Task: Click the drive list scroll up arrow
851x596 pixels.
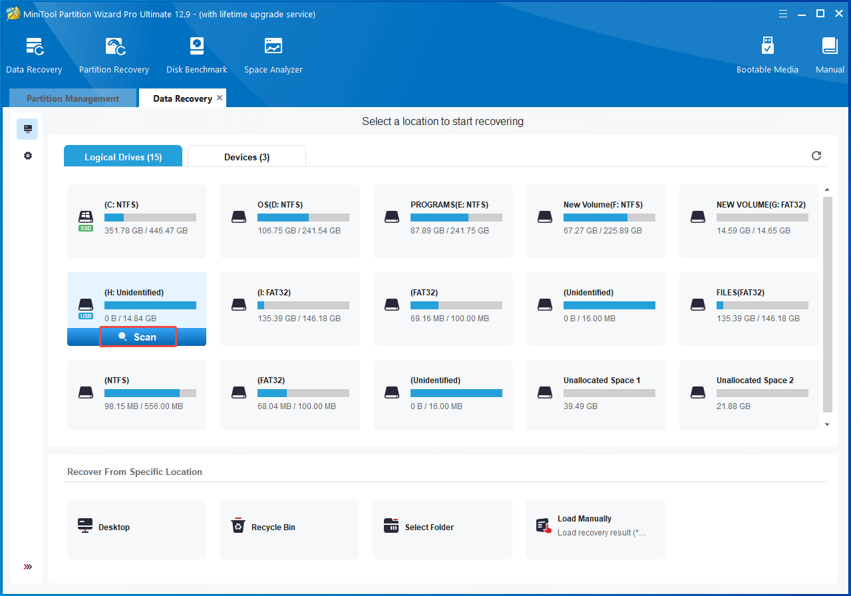Action: 827,189
